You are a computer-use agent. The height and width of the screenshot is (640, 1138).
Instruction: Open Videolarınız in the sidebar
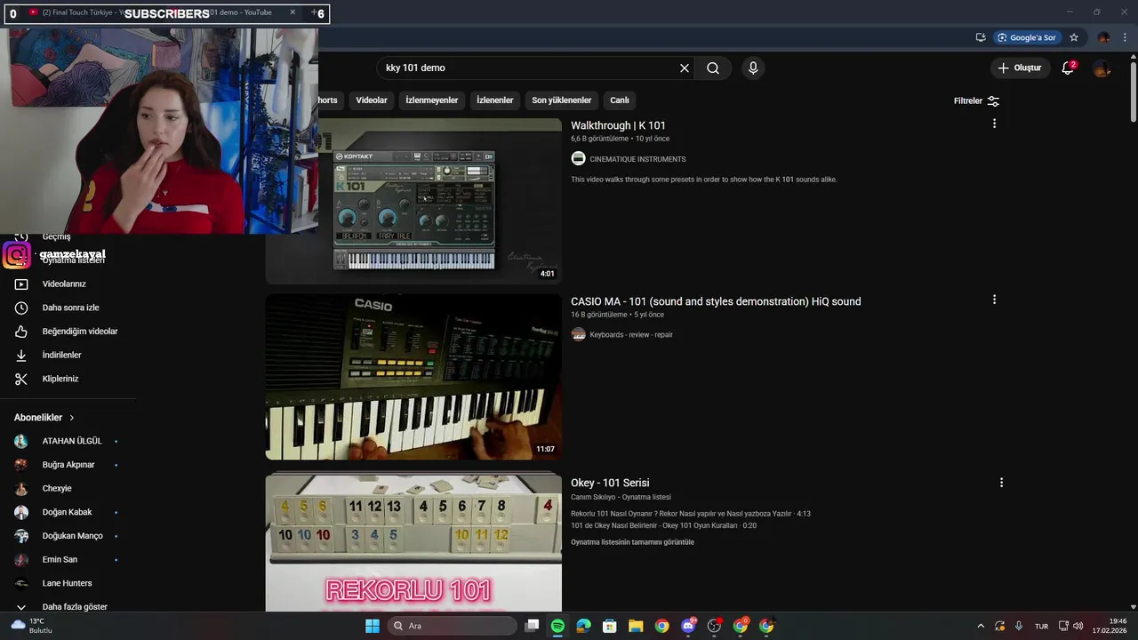(64, 284)
